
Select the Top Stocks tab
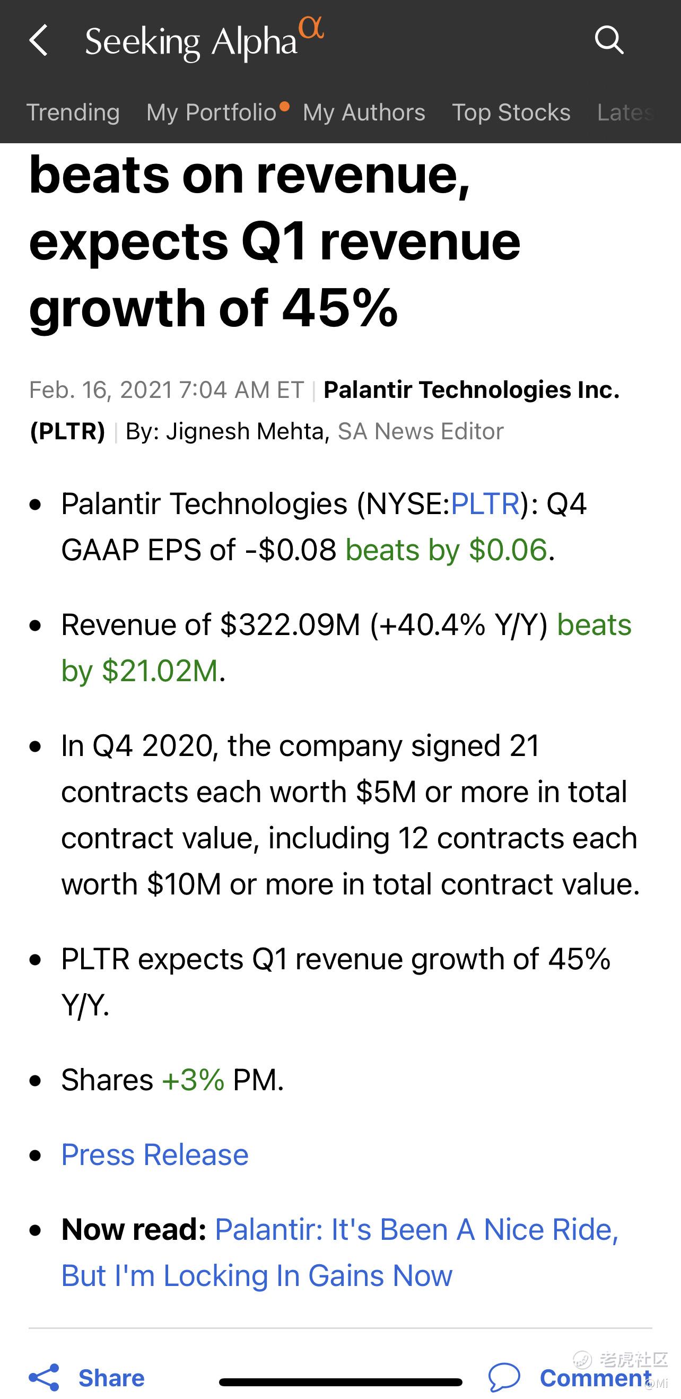[511, 112]
